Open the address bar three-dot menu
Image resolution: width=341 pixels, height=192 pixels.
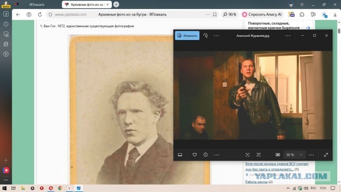(208, 14)
